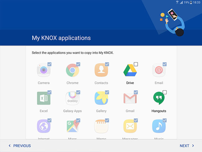Click the Chrome label text
Viewport: 202px width, 152px height.
[x=72, y=83]
